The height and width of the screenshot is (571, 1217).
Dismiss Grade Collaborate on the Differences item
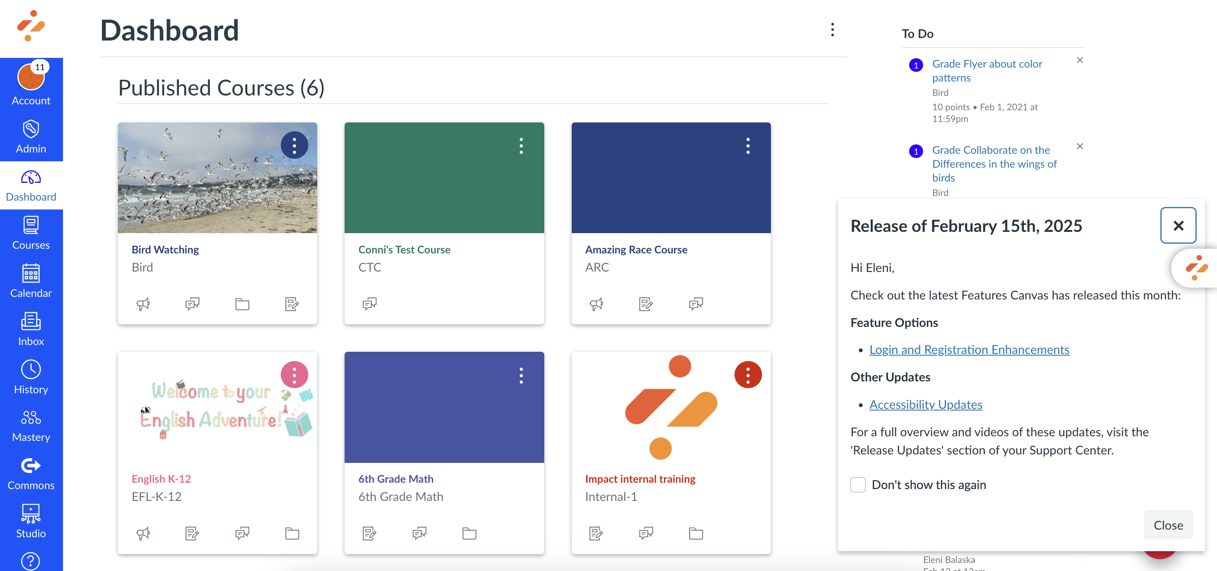1080,146
